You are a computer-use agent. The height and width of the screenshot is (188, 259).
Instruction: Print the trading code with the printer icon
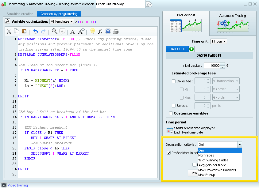pyautogui.click(x=115, y=32)
